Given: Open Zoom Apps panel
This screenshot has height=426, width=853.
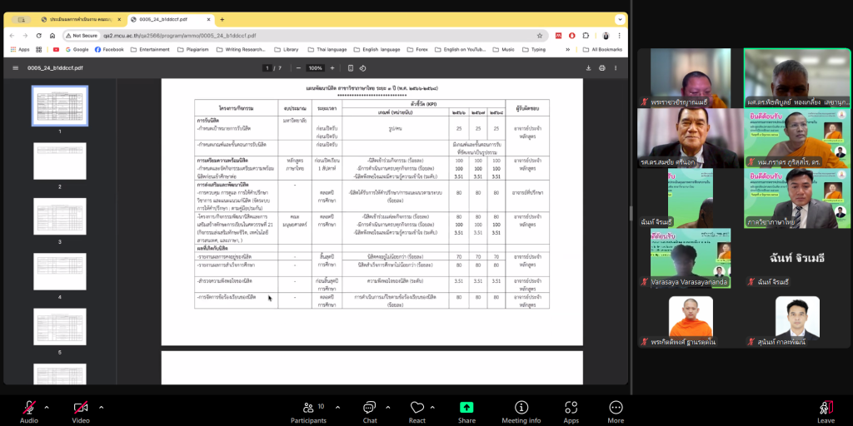Looking at the screenshot, I should tap(571, 412).
